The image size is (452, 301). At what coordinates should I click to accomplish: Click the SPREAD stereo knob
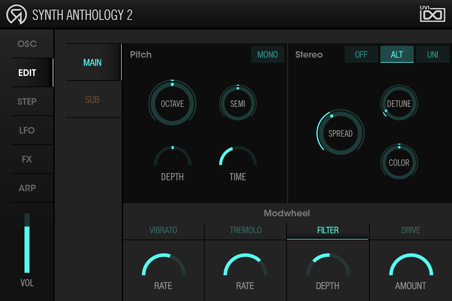pos(341,133)
